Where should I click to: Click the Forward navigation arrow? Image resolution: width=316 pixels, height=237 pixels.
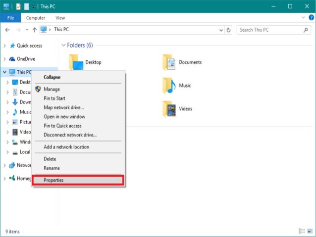(18, 30)
